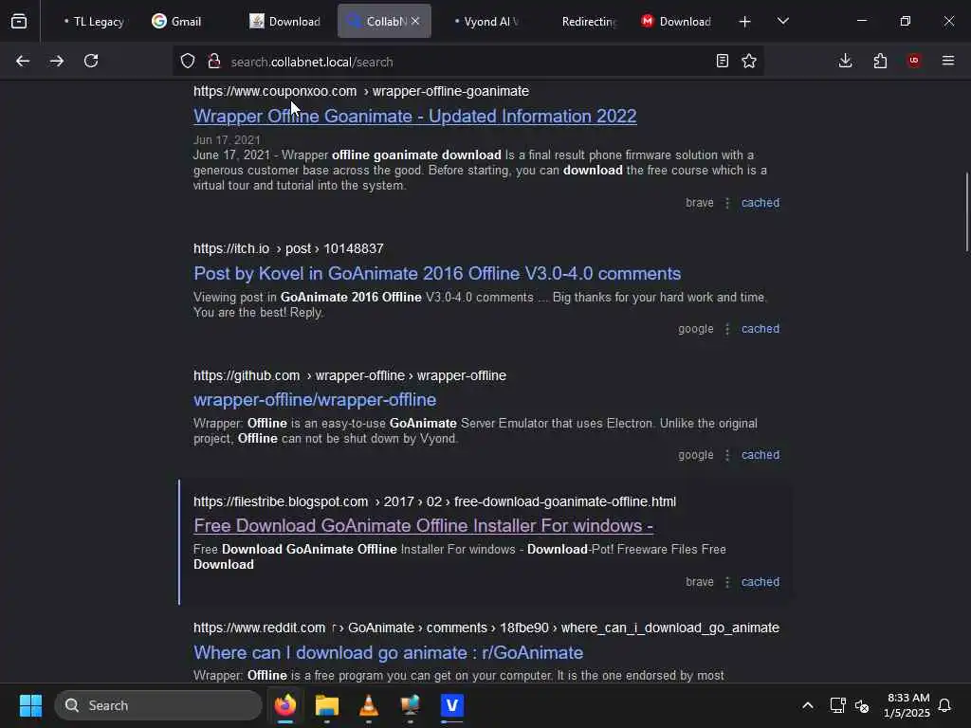Open the monitor app taskbar icon
971x728 pixels.
[x=410, y=705]
